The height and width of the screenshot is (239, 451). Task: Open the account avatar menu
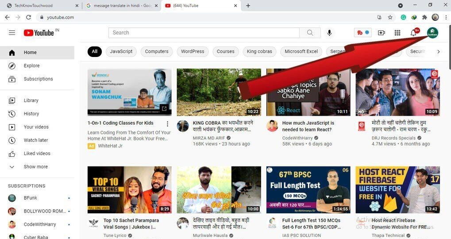(432, 33)
